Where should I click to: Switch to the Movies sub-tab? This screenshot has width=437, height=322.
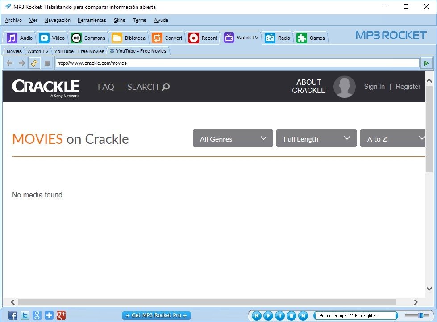tap(14, 51)
